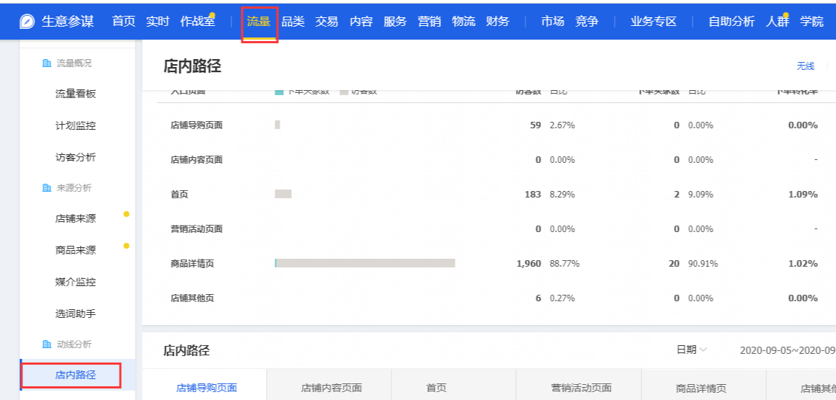Image resolution: width=836 pixels, height=400 pixels.
Task: Click visitor count 1,960
Action: [529, 264]
